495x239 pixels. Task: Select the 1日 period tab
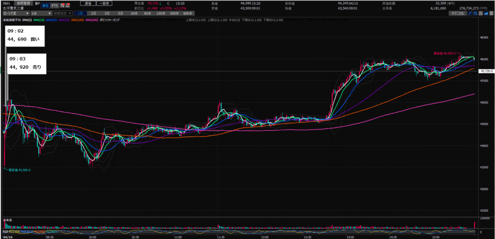80,14
